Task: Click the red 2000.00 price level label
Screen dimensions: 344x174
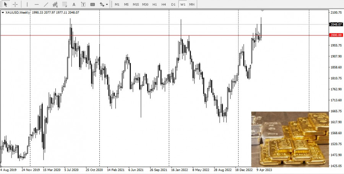Action: (x=336, y=35)
